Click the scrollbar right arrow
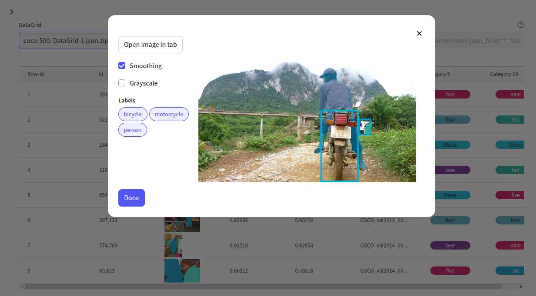The height and width of the screenshot is (296, 536). pyautogui.click(x=521, y=287)
